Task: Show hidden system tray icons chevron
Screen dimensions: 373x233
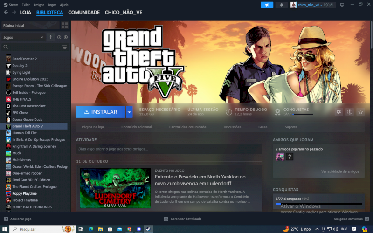Action: pos(317,229)
